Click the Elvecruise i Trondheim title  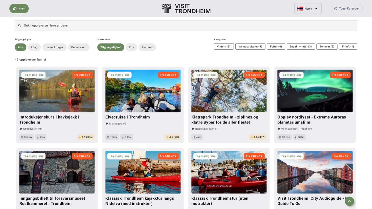[128, 117]
